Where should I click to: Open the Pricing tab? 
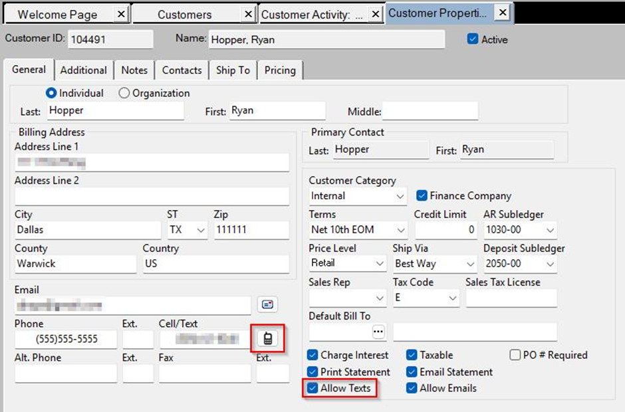pyautogui.click(x=279, y=70)
